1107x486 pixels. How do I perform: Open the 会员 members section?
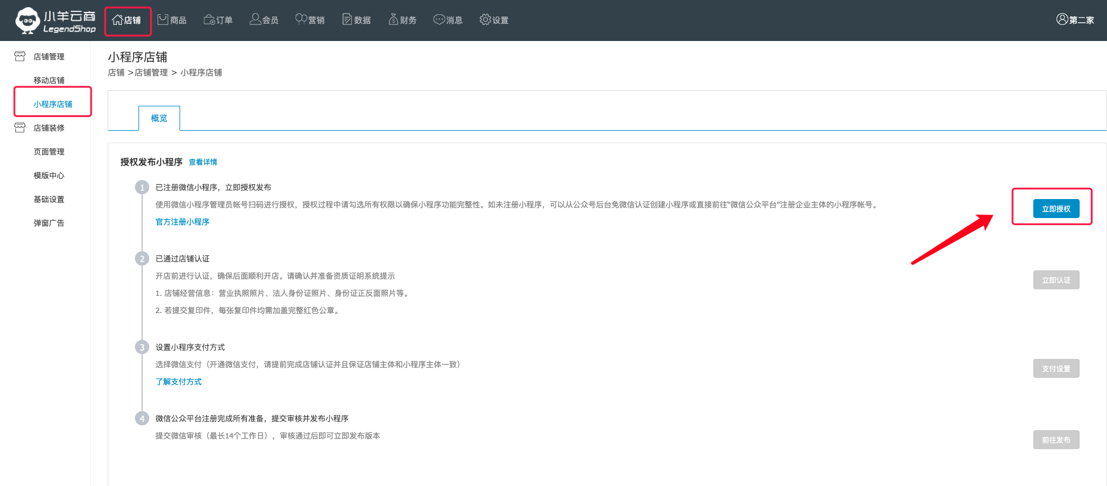[x=265, y=20]
